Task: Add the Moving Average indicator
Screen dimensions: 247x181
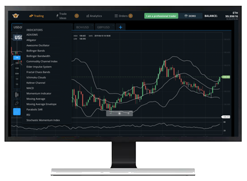Action: pos(36,99)
